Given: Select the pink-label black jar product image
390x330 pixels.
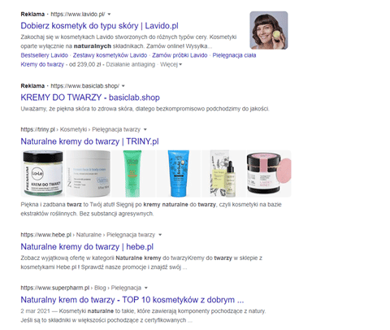Looking at the screenshot, I should coord(269,173).
